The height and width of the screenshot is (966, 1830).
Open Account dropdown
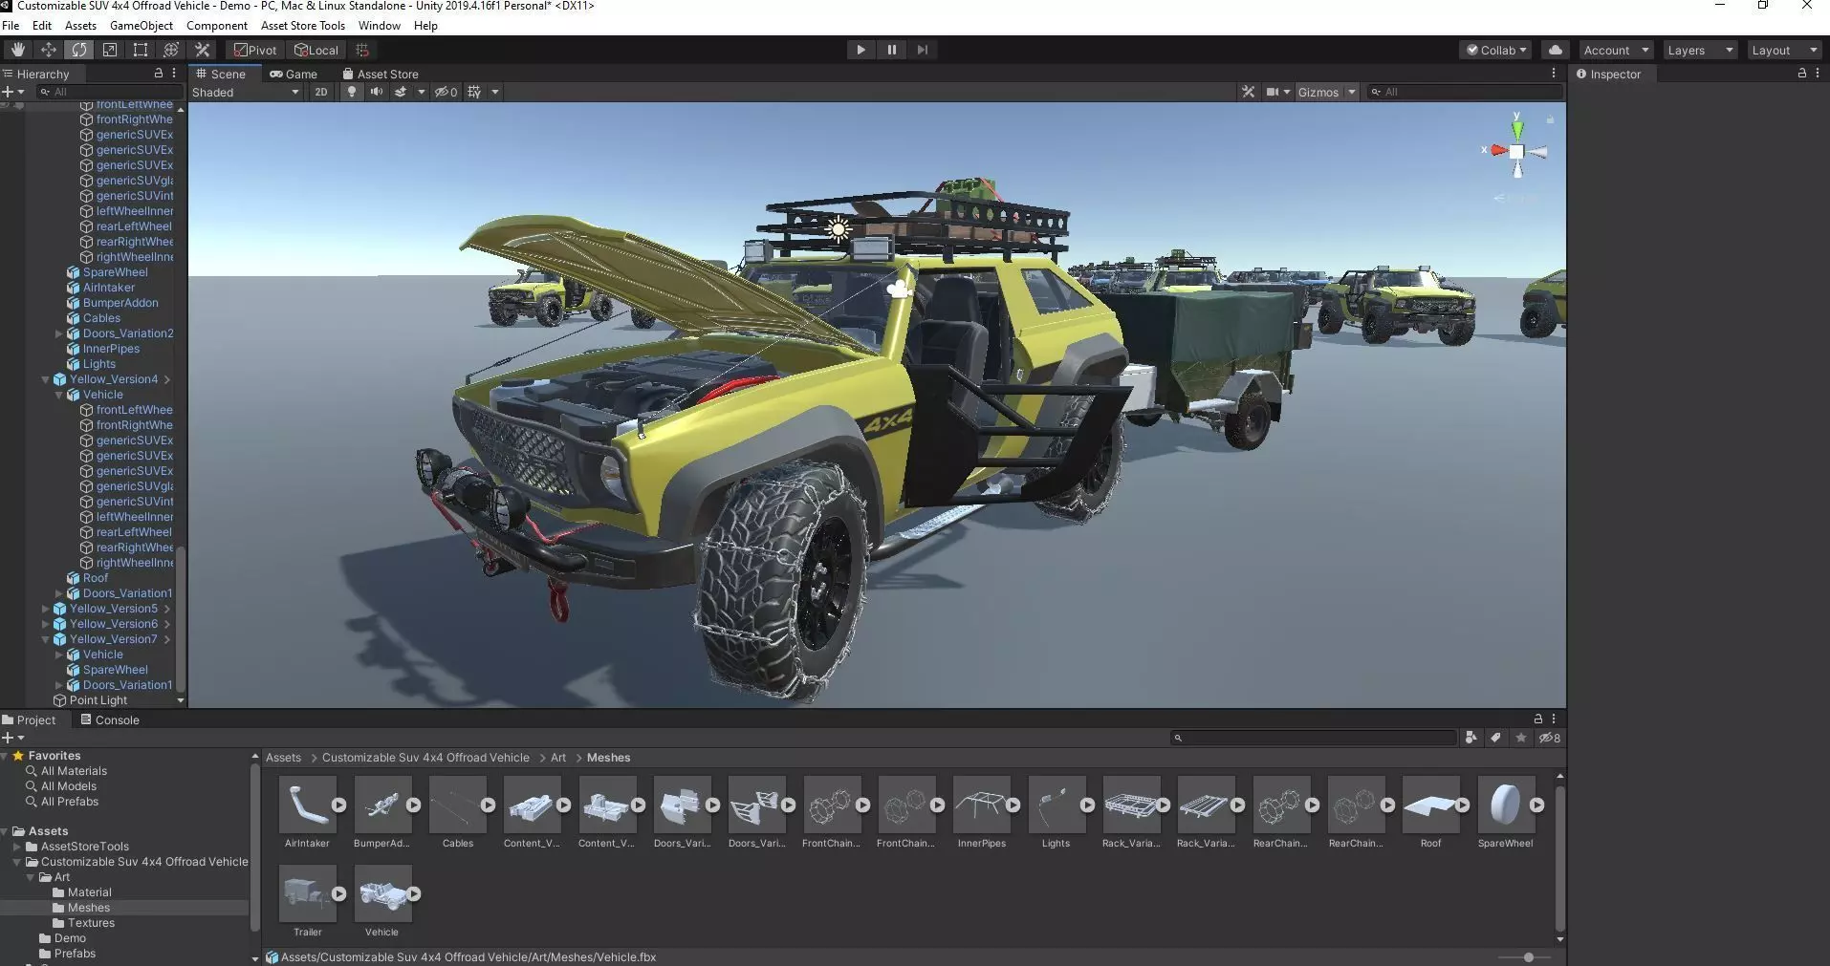1616,50
